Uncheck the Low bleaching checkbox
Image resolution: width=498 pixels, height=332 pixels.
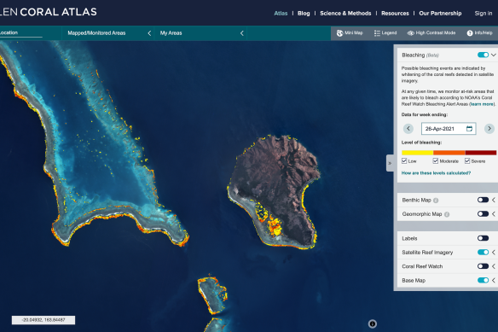[404, 161]
